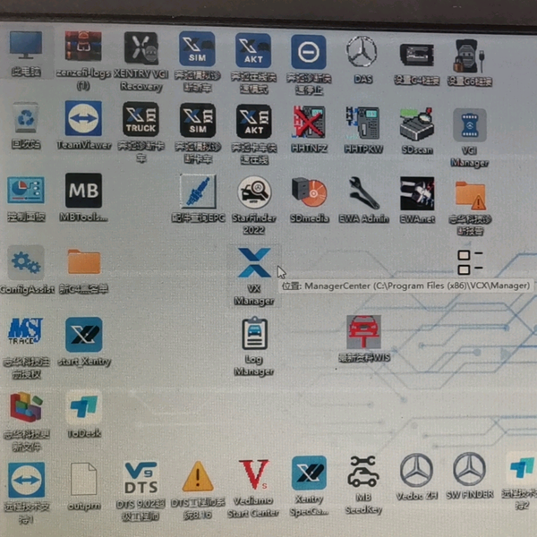Launch the EWAnet shortcut
This screenshot has width=537, height=537.
[417, 192]
